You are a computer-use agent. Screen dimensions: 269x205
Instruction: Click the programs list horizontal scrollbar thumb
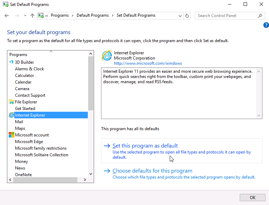pos(45,180)
